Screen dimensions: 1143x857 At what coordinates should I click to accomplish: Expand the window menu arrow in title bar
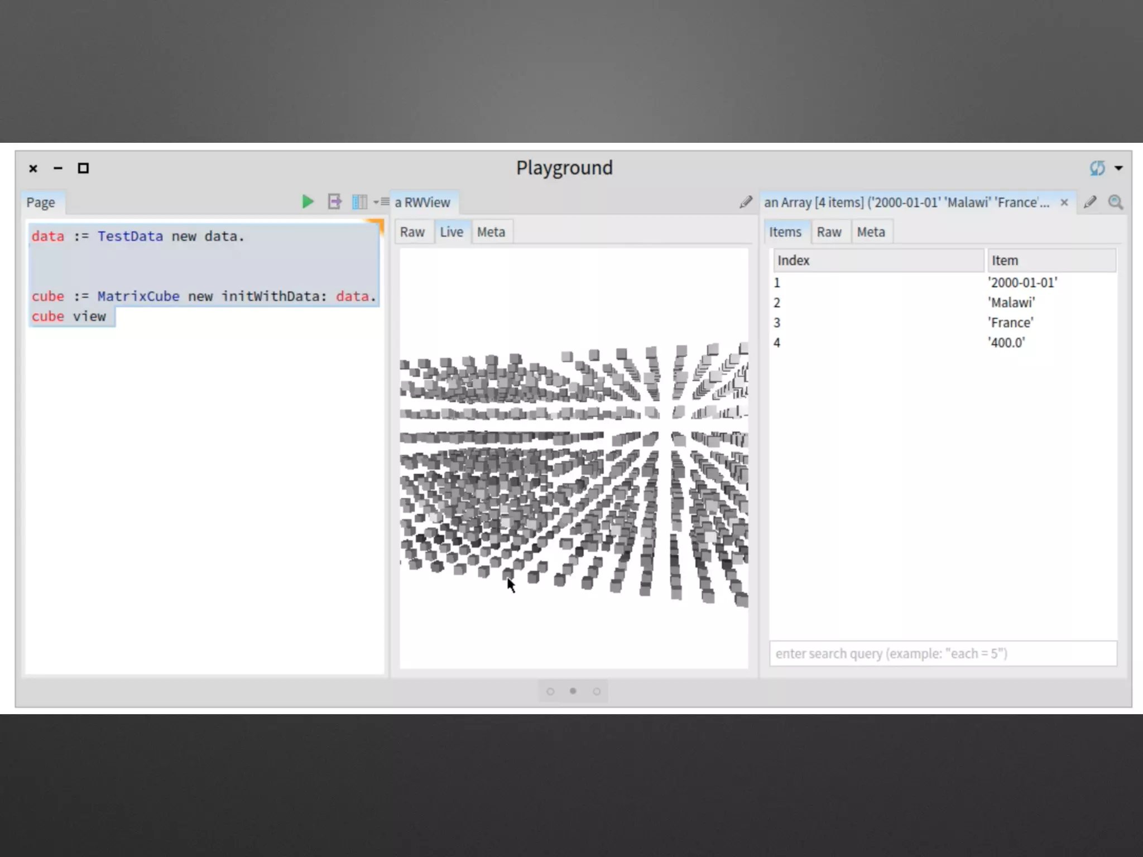(1118, 168)
